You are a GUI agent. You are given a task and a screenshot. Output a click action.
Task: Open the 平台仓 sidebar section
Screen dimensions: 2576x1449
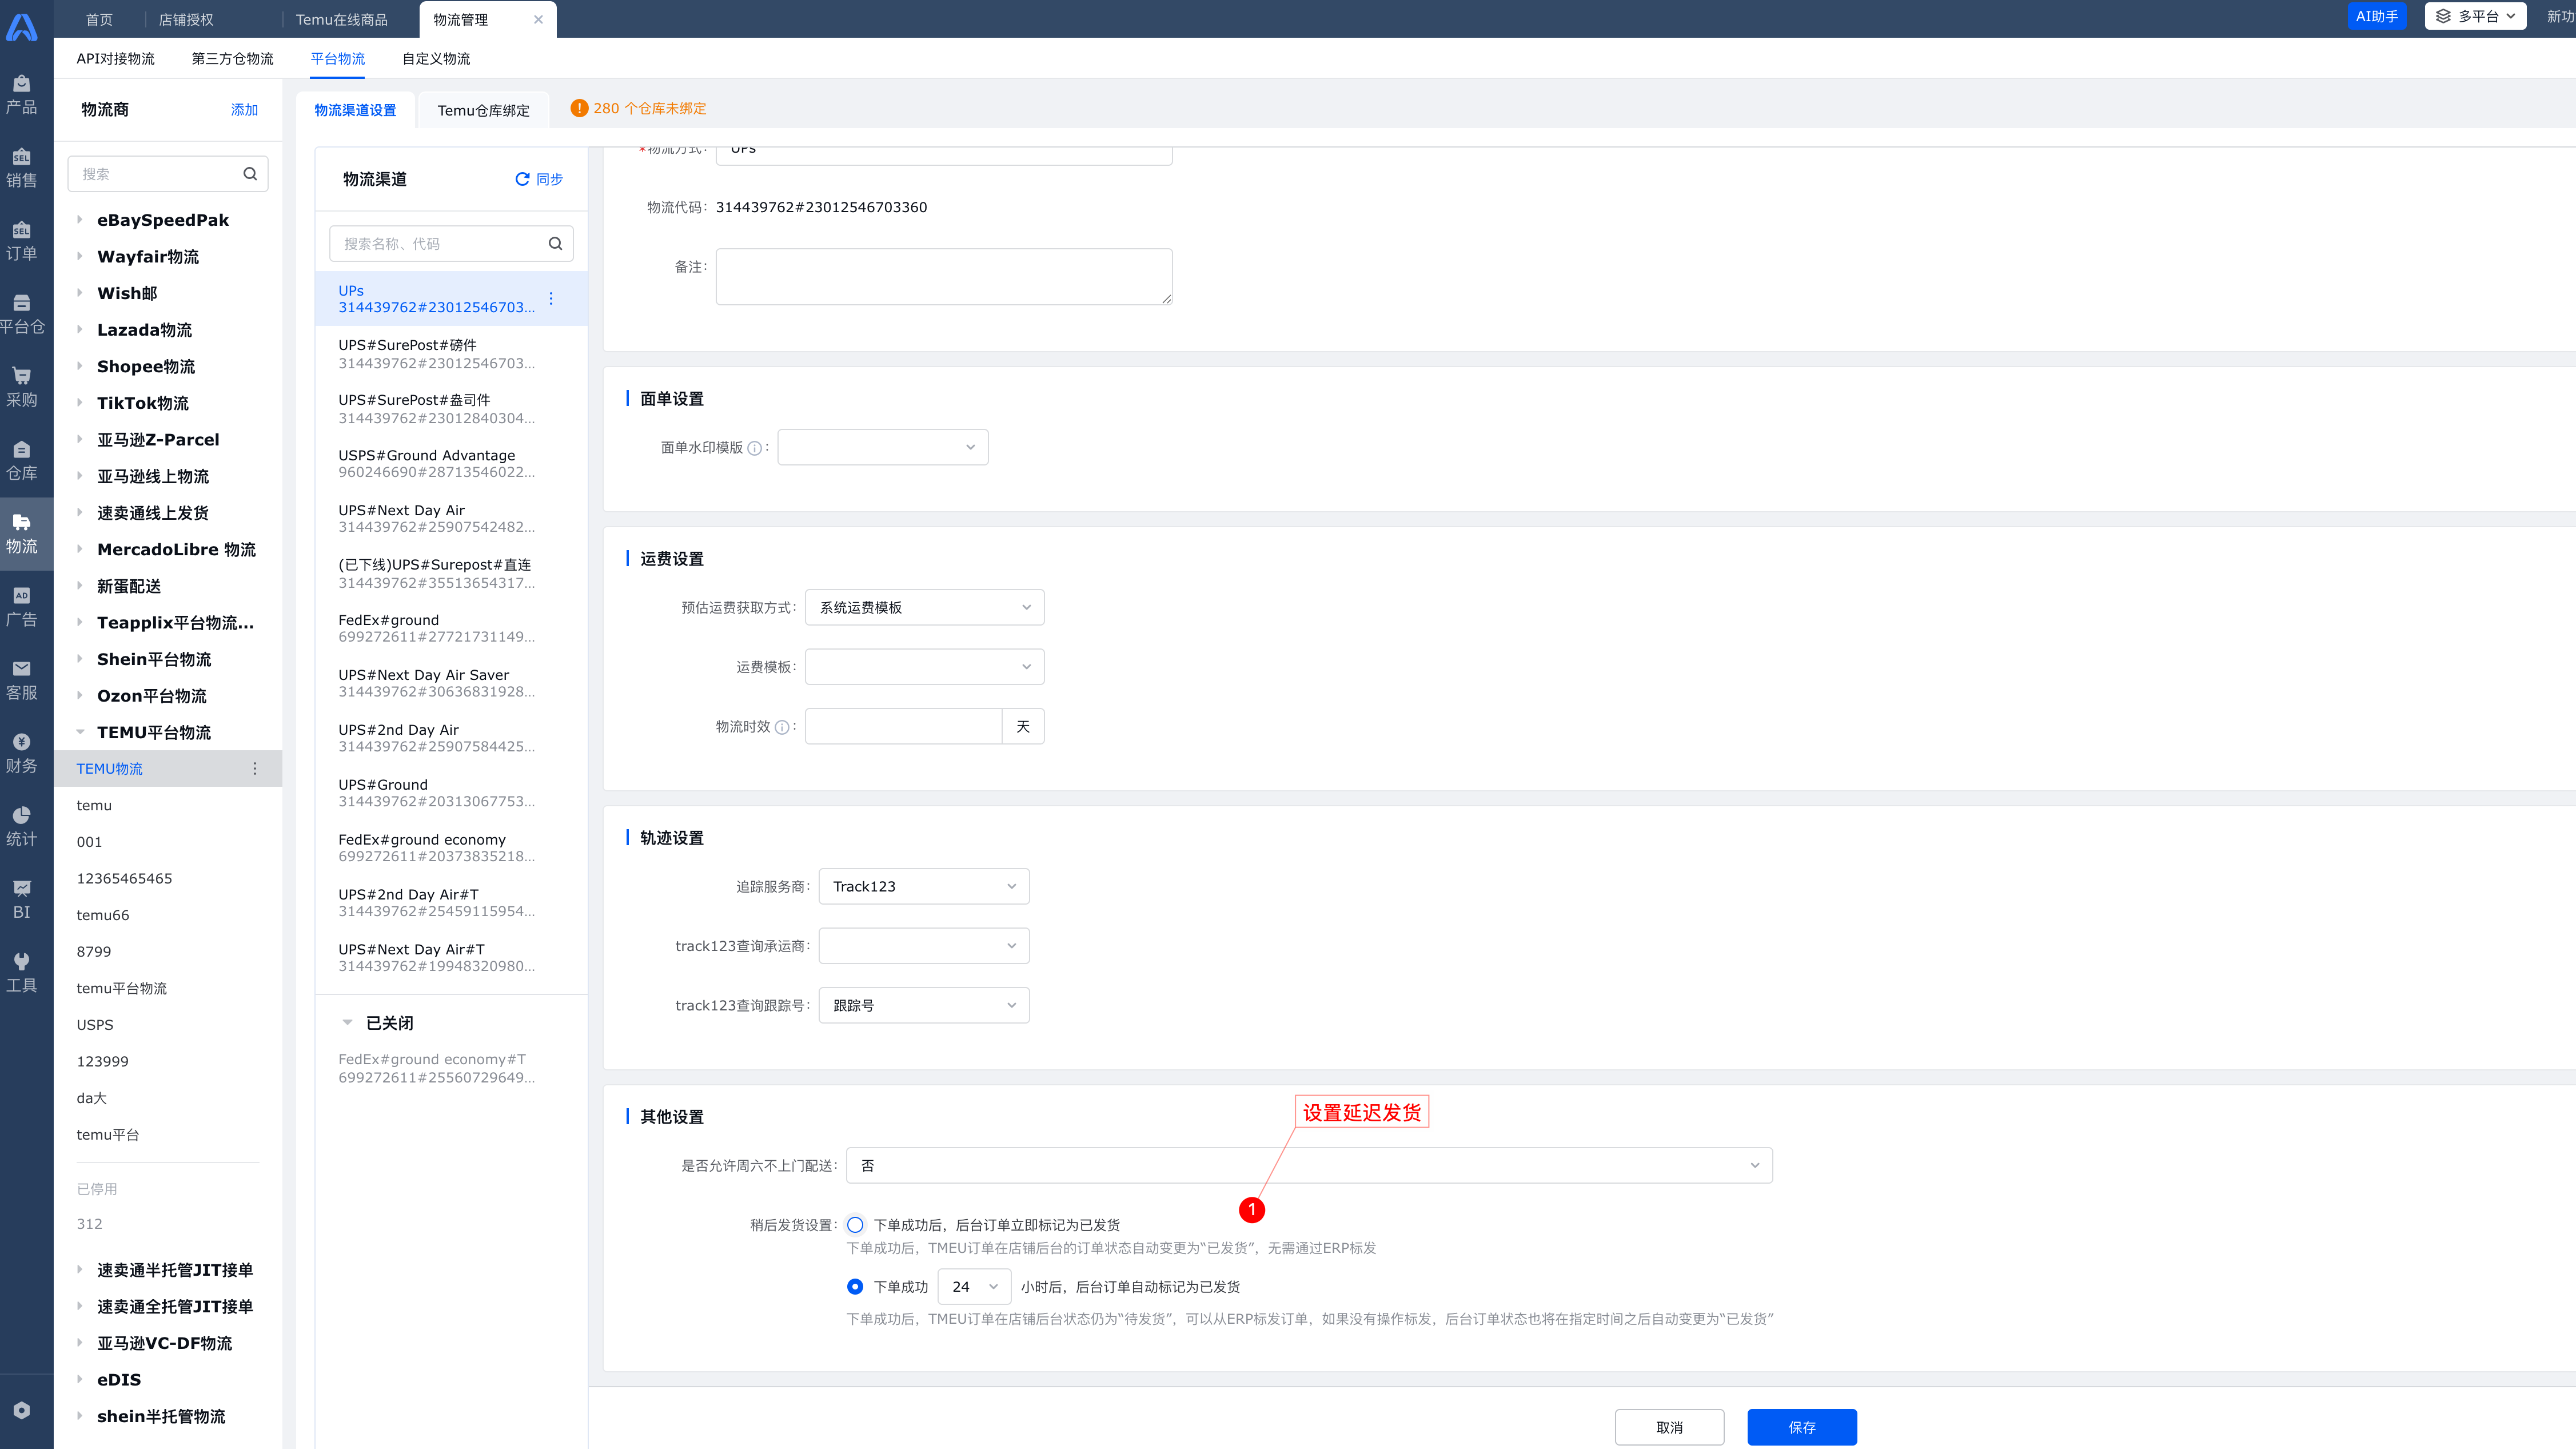point(21,313)
